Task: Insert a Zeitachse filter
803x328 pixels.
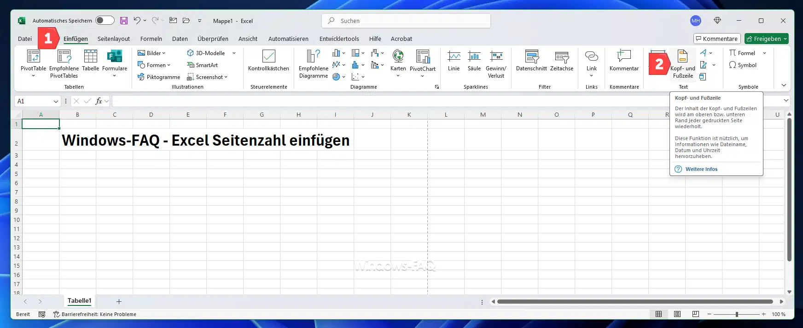Action: pyautogui.click(x=561, y=57)
